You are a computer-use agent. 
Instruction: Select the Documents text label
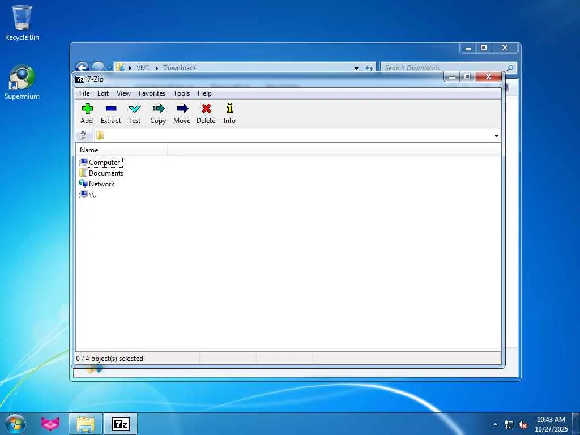(x=106, y=173)
